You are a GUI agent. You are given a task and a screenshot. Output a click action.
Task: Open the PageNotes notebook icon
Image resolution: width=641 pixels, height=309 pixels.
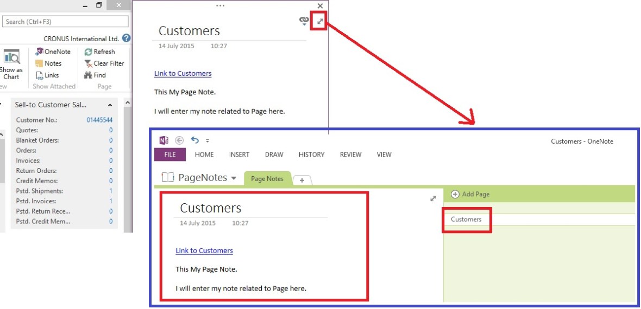point(168,178)
